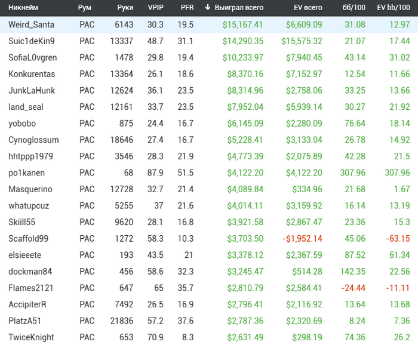Click the EV total $5,939.14

[x=304, y=107]
